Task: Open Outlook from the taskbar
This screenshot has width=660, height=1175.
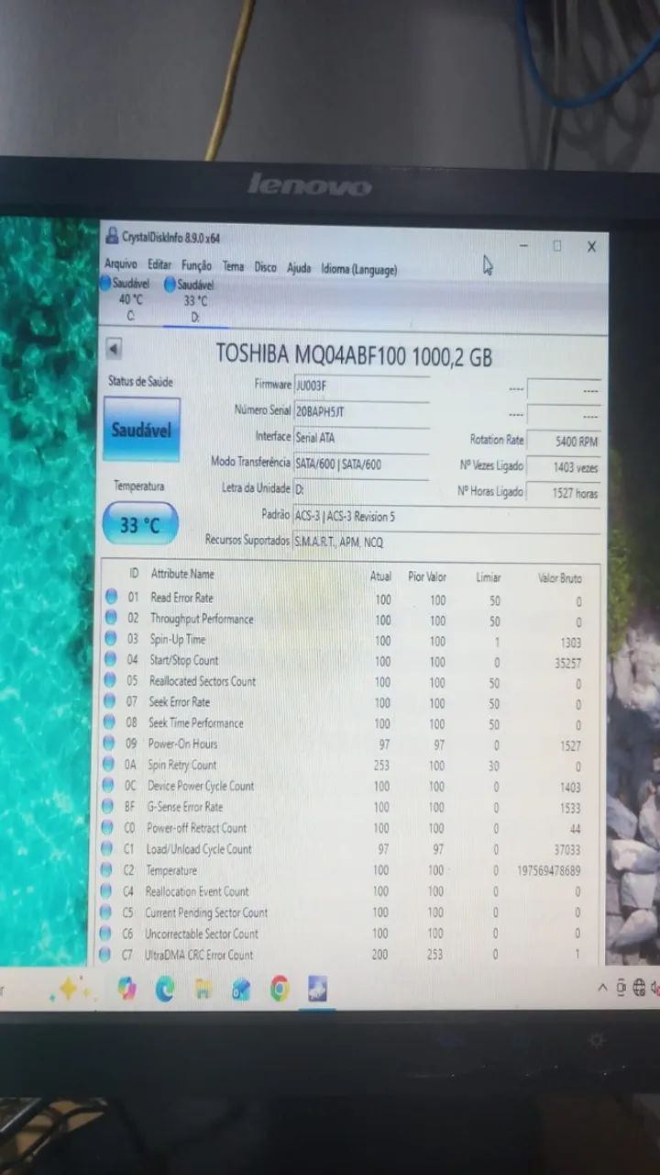Action: point(241,989)
